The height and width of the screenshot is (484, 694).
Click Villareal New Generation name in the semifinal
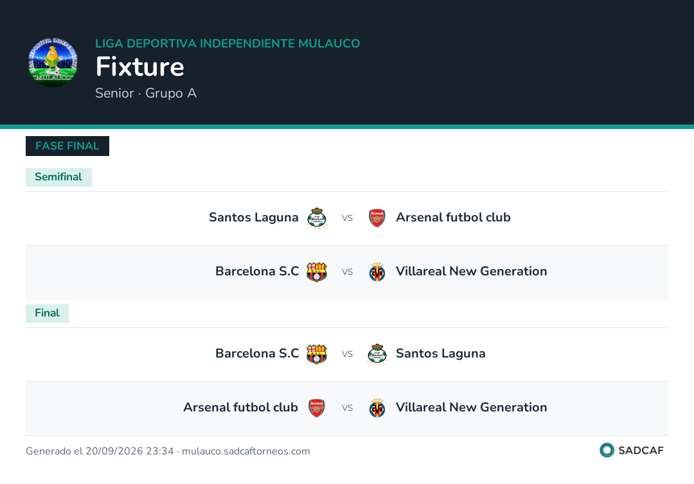point(472,272)
